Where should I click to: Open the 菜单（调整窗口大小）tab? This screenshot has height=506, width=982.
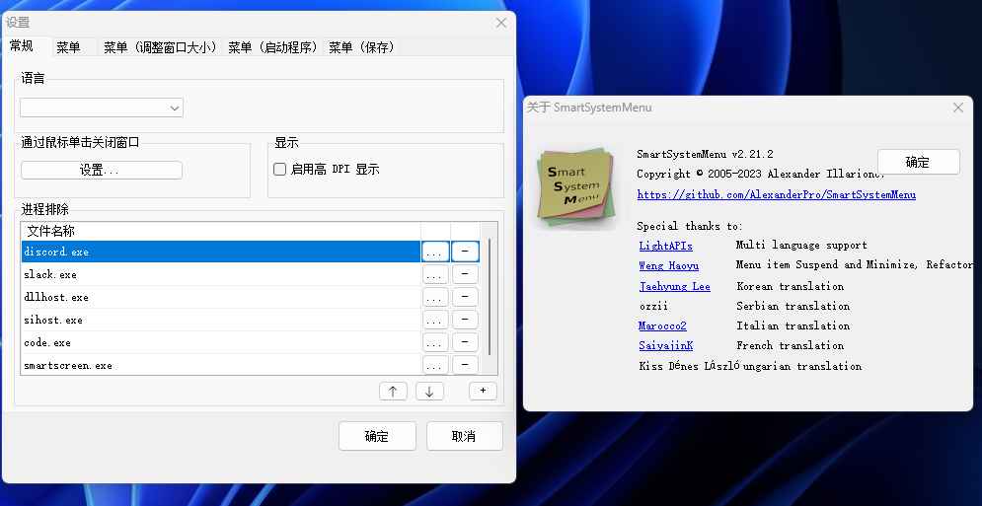click(x=160, y=47)
